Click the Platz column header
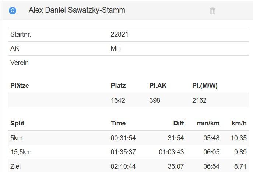The width and height of the screenshot is (253, 172). click(x=118, y=86)
